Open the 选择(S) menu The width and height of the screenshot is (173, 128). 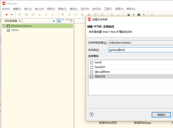pyautogui.click(x=51, y=9)
